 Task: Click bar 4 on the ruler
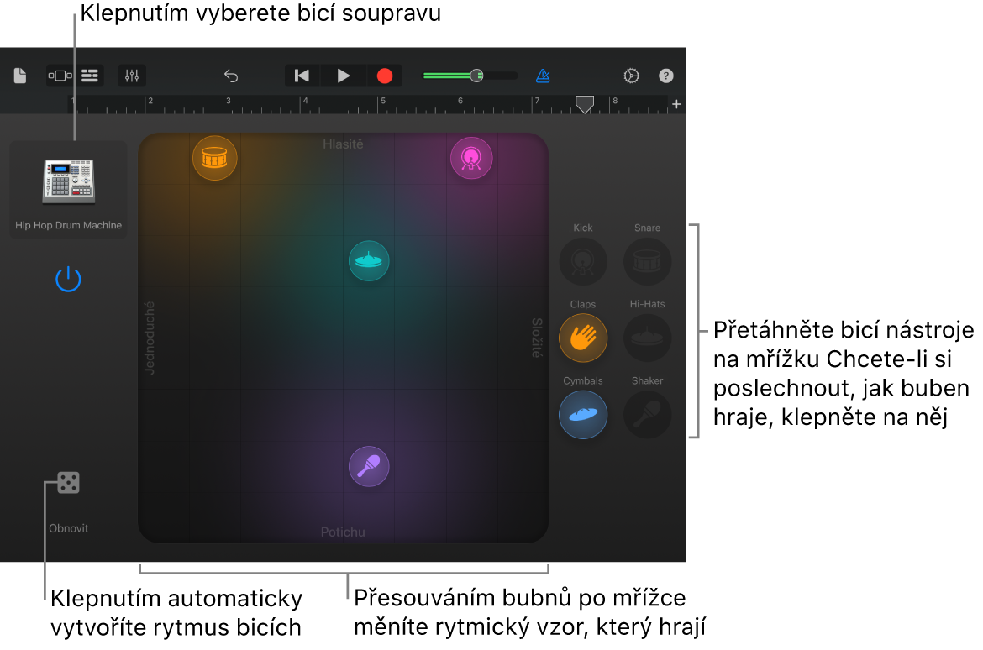[x=305, y=101]
